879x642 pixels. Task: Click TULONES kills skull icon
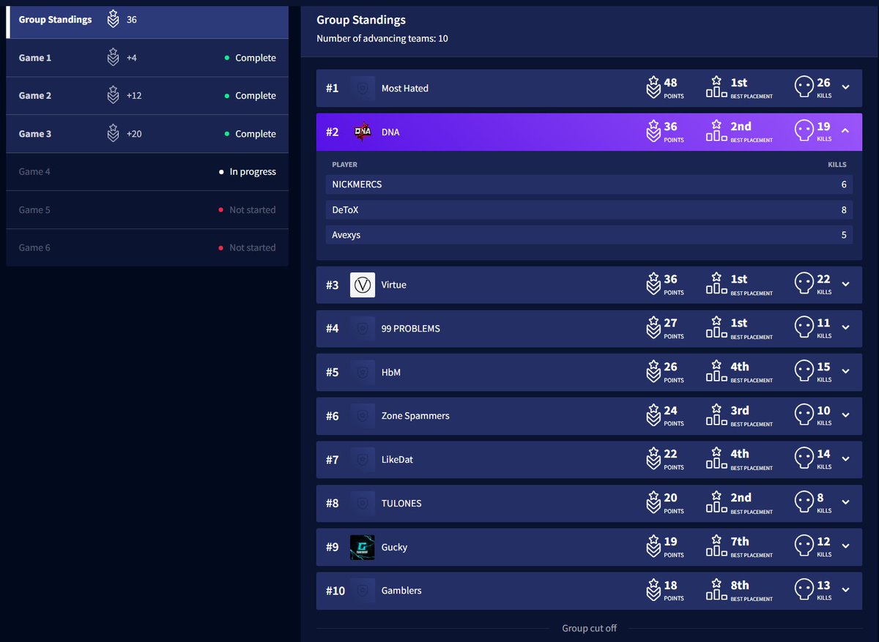tap(804, 503)
